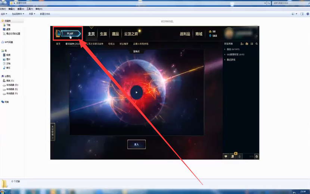The width and height of the screenshot is (310, 194).
Task: Open the 共享 dropdown in the Explorer toolbar
Action: coord(32,14)
